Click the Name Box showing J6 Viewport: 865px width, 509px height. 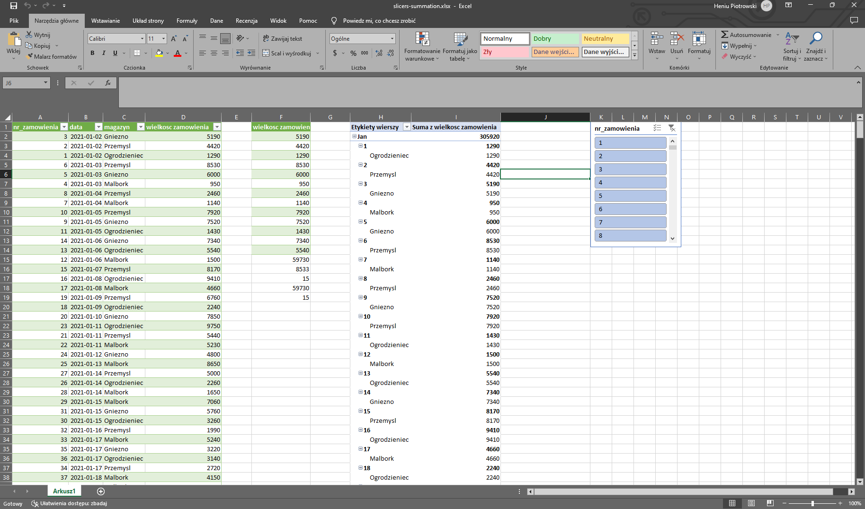click(23, 83)
